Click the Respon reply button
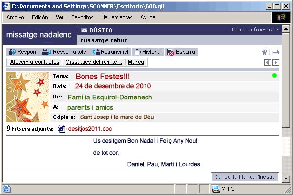The height and width of the screenshot is (195, 293). pos(22,52)
